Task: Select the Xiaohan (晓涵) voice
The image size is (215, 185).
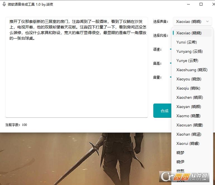Action: [192, 134]
